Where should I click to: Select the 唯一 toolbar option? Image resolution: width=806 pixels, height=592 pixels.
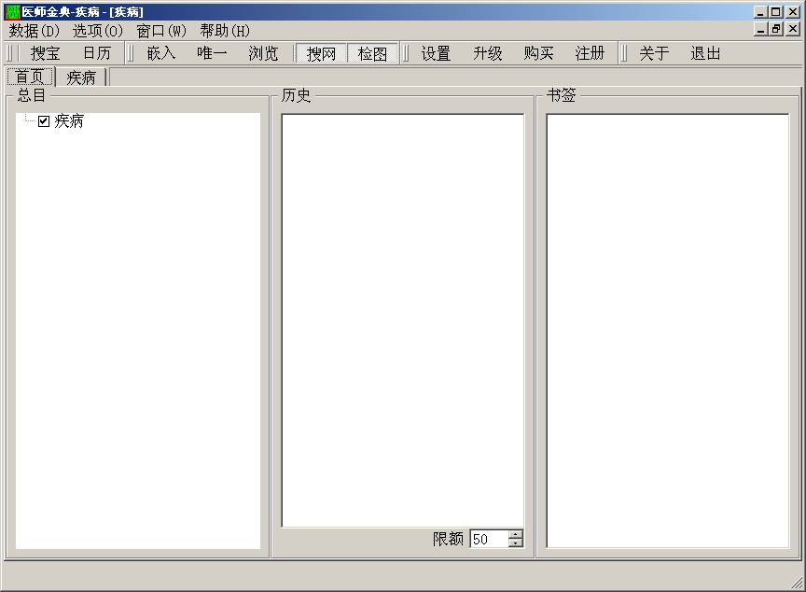212,53
